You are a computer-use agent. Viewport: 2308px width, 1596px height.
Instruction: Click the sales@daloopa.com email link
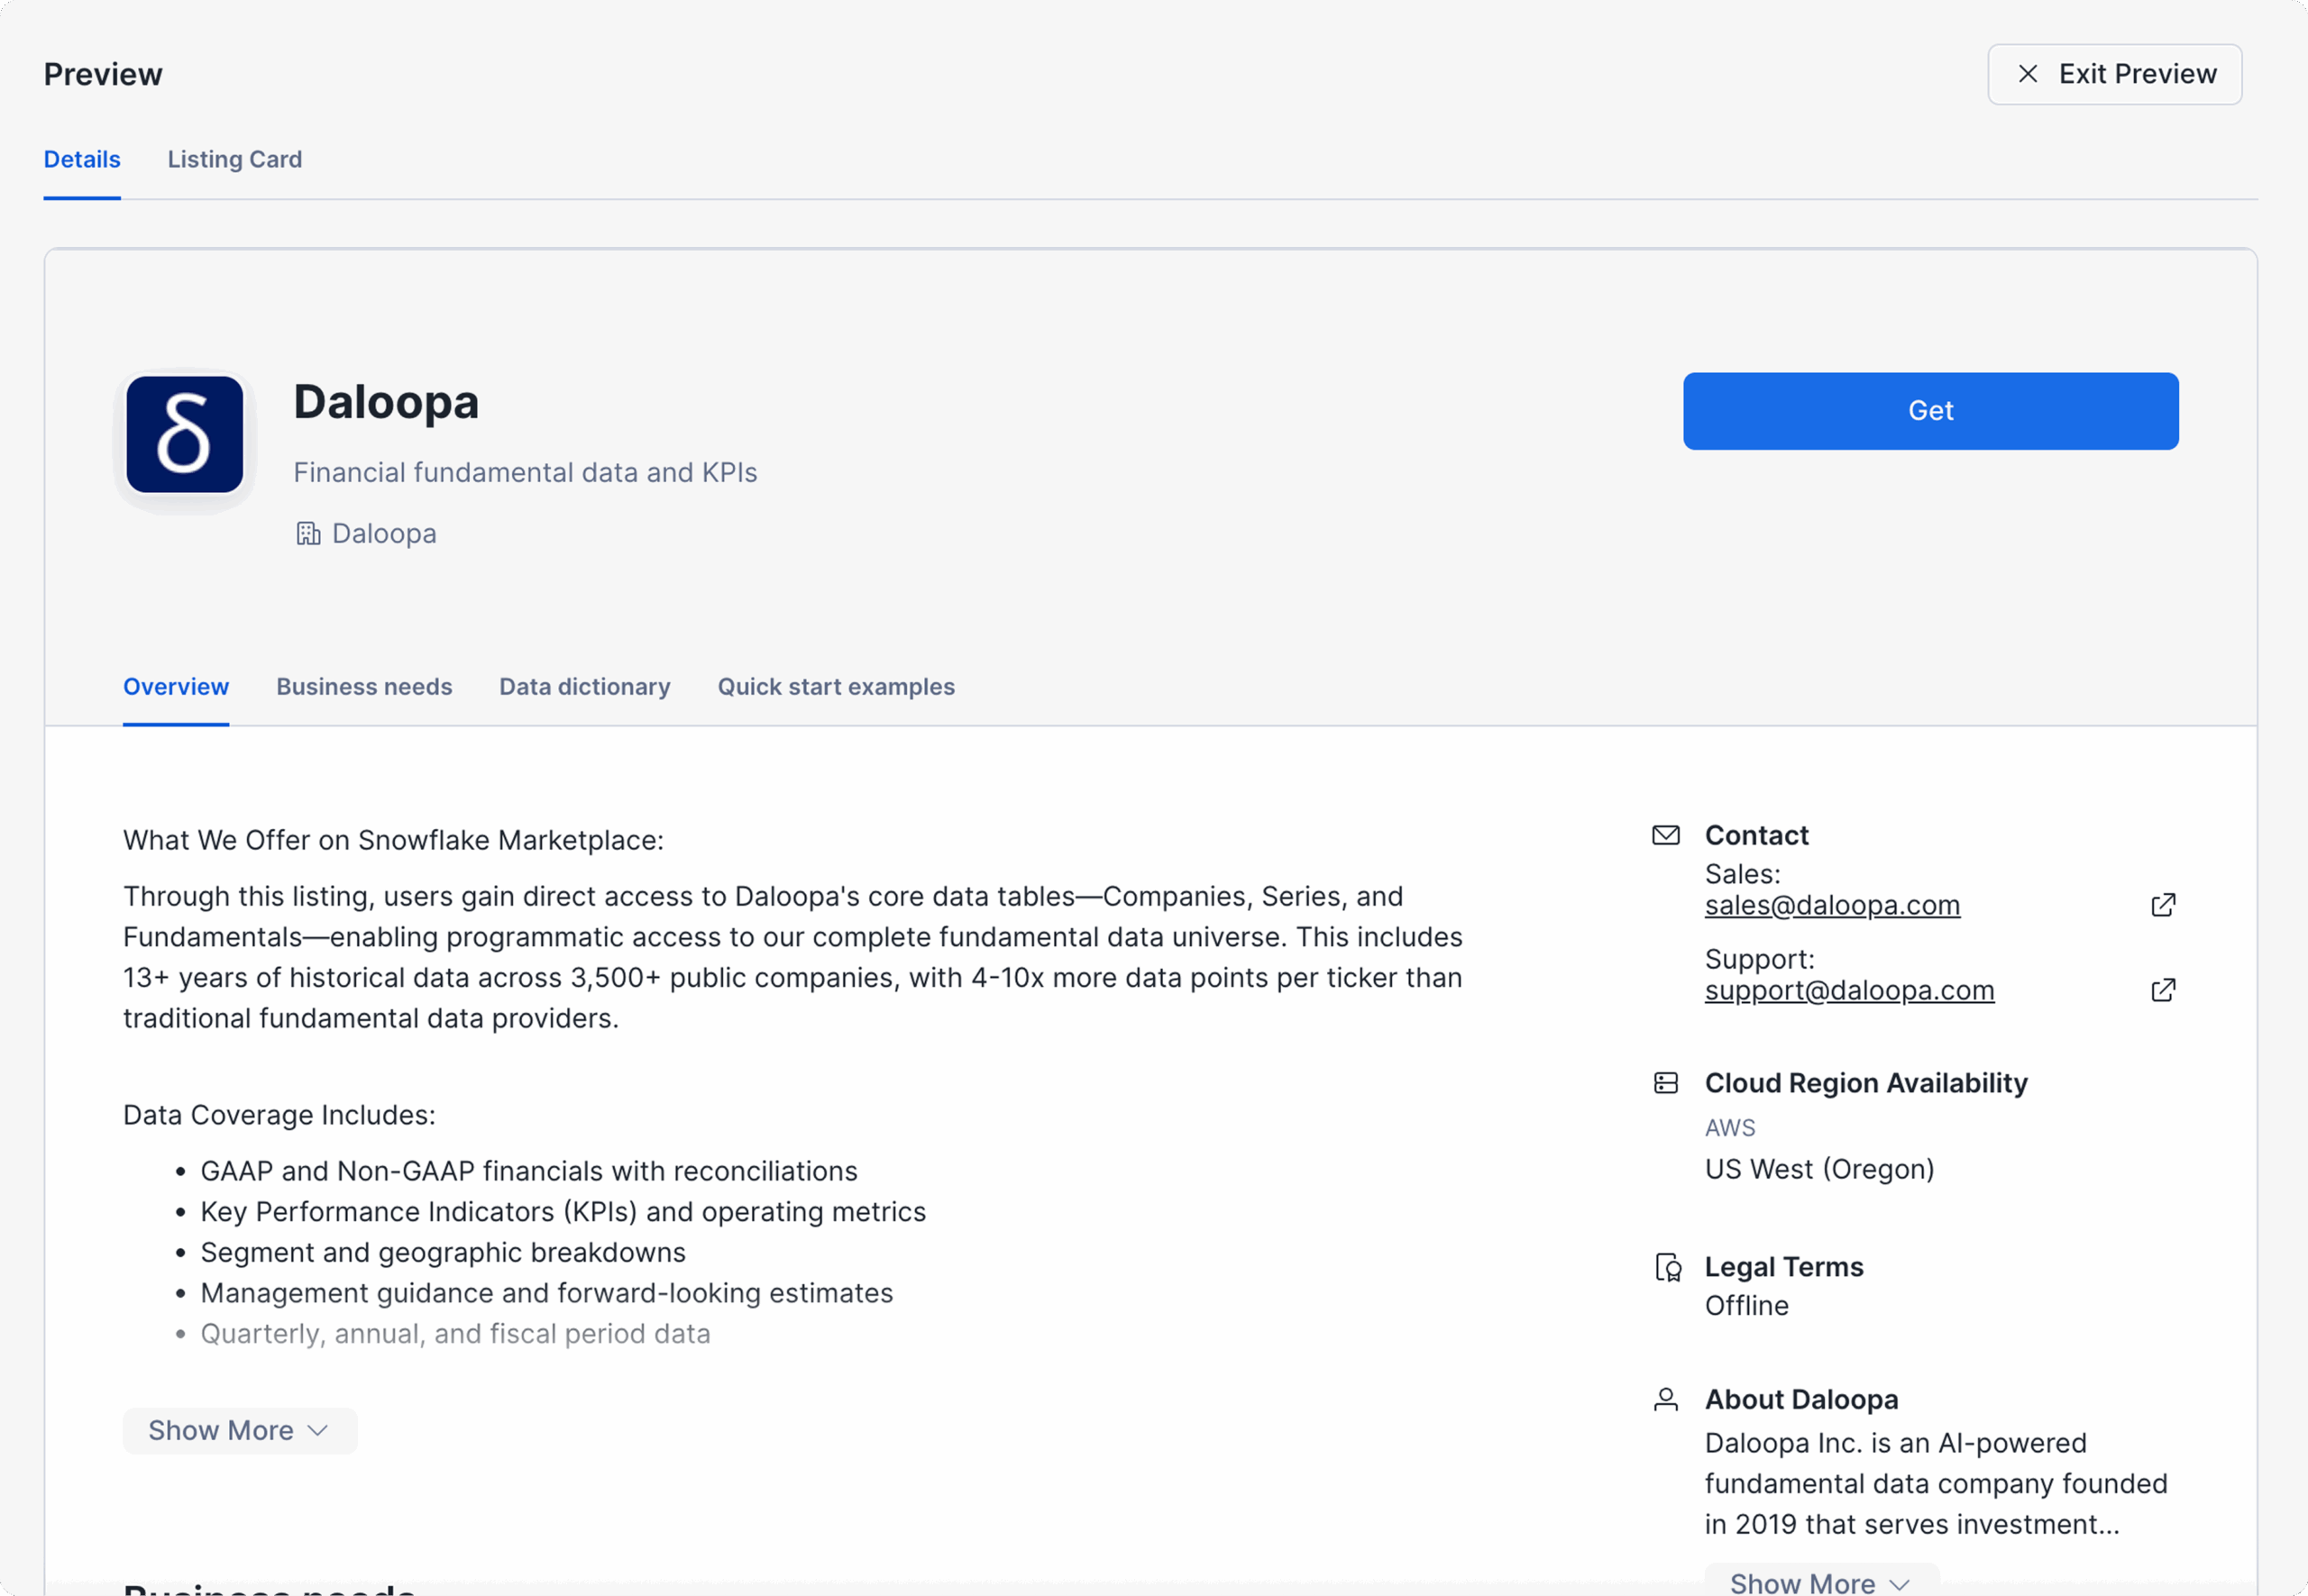1832,905
